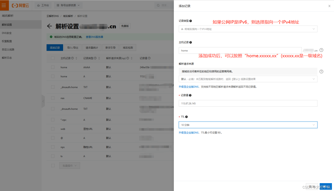The width and height of the screenshot is (334, 191).
Task: Open the help icon next to TTL label
Action: (x=186, y=117)
